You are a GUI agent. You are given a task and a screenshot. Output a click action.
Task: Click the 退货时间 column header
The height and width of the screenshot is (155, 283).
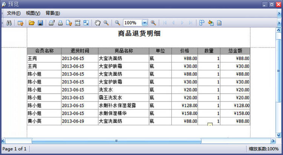(x=80, y=51)
